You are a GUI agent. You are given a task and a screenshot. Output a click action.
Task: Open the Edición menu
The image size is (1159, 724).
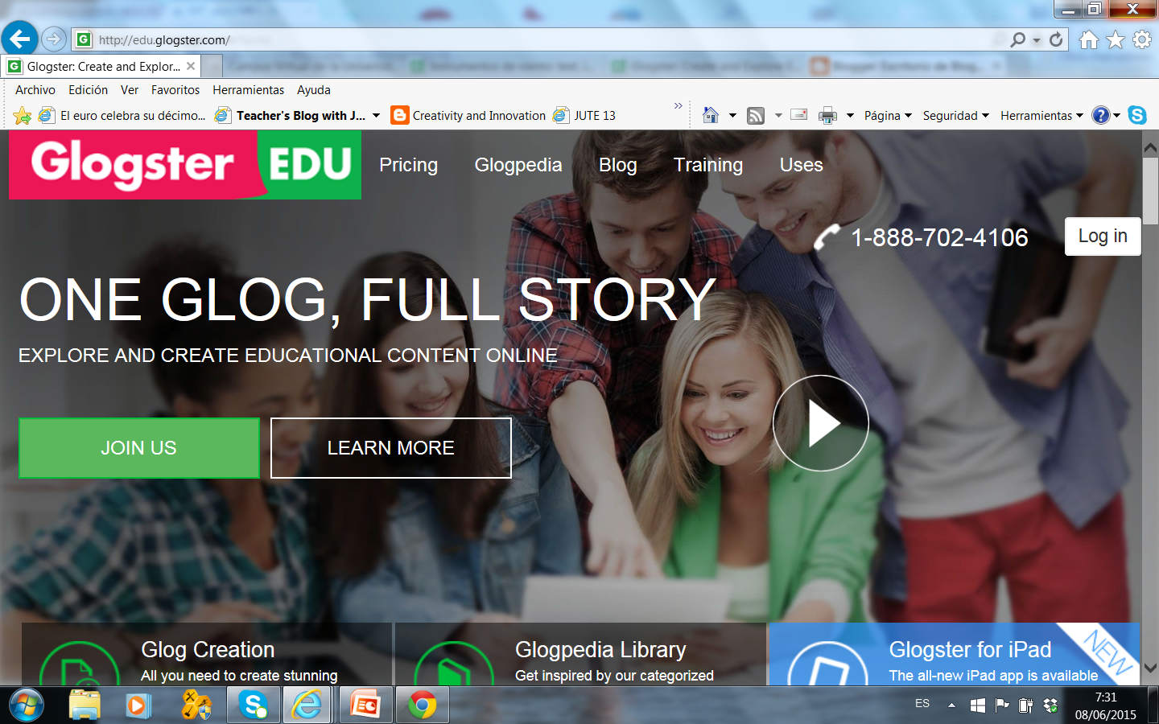pos(88,90)
